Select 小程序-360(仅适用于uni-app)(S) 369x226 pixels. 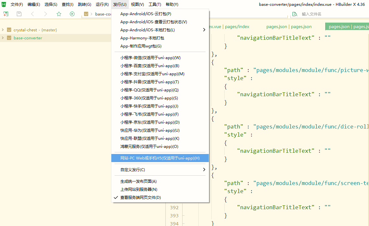click(160, 98)
